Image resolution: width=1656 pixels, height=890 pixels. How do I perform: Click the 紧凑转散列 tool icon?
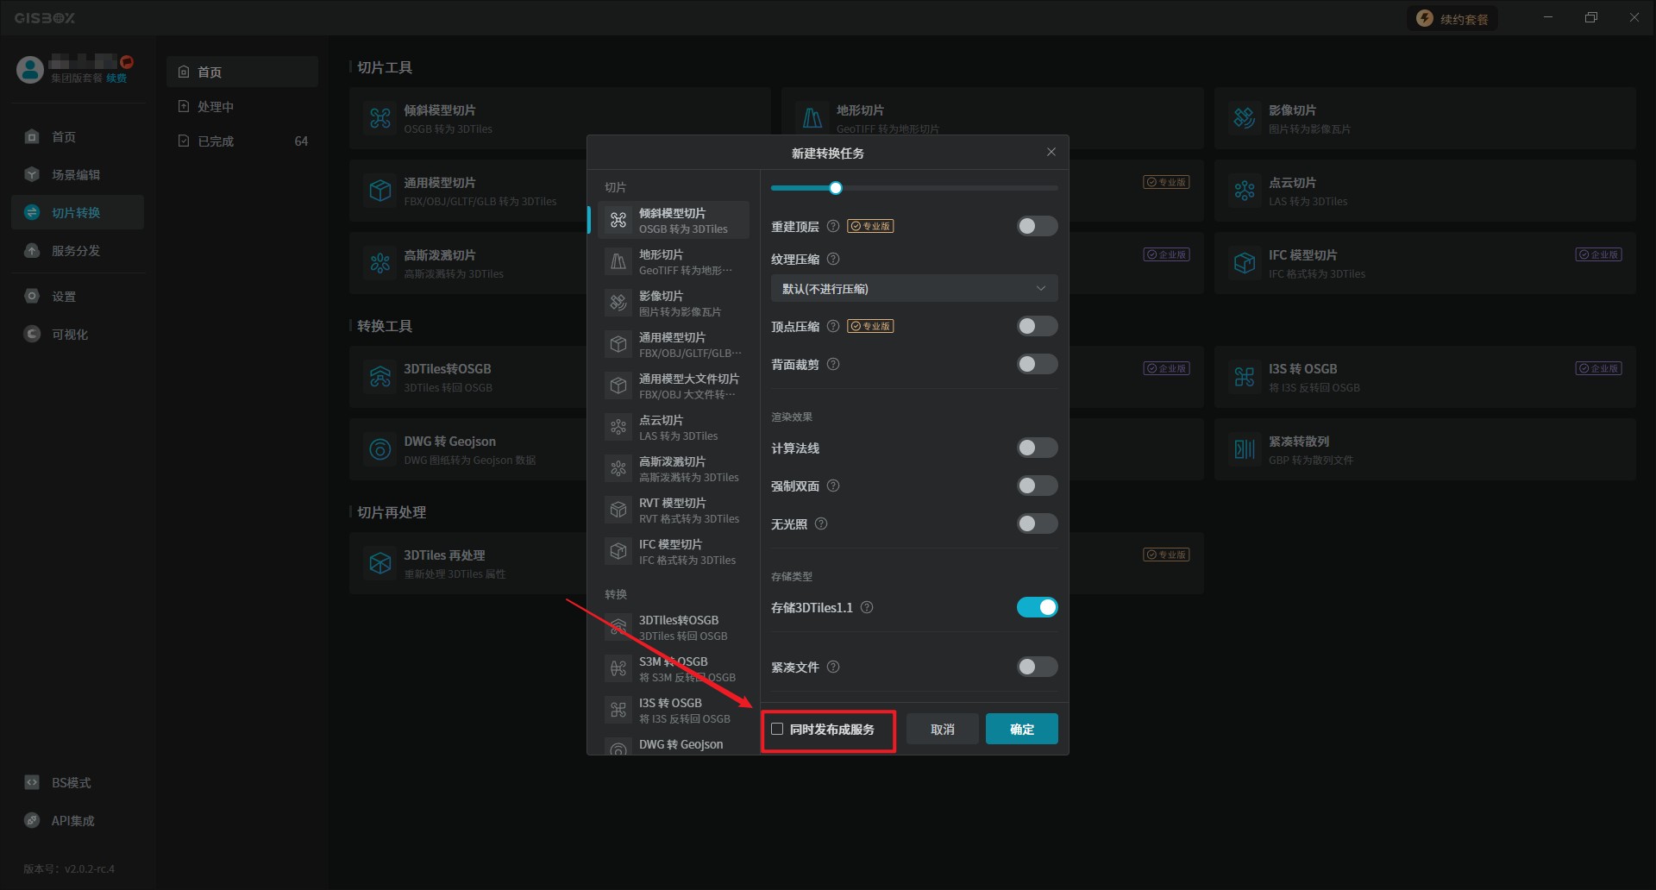1244,449
